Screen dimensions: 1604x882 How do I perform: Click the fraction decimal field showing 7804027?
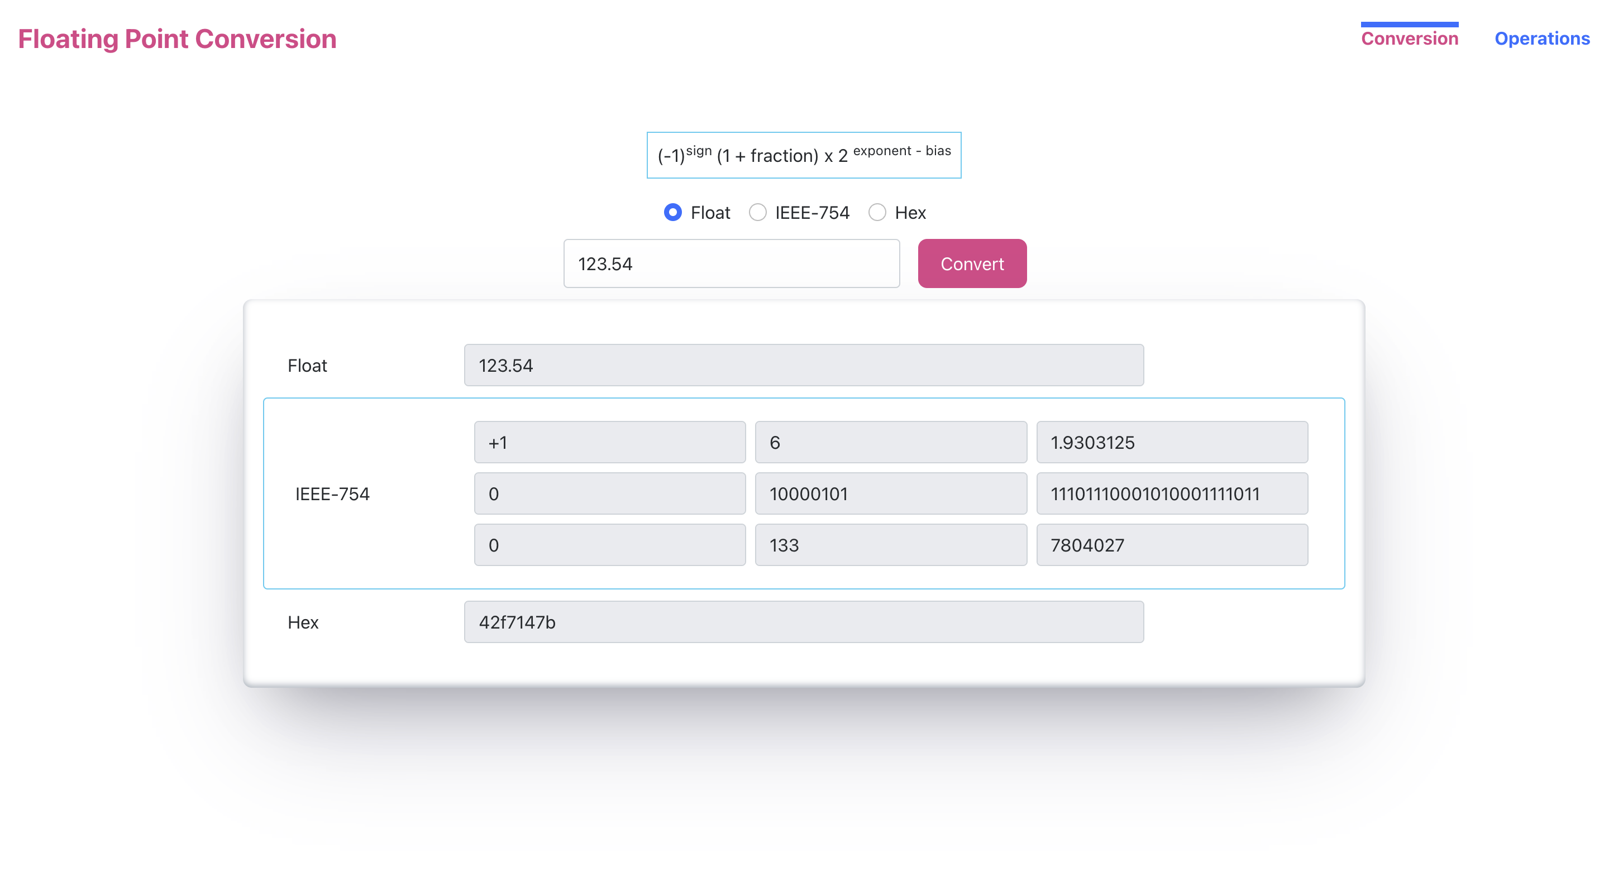[x=1172, y=545]
